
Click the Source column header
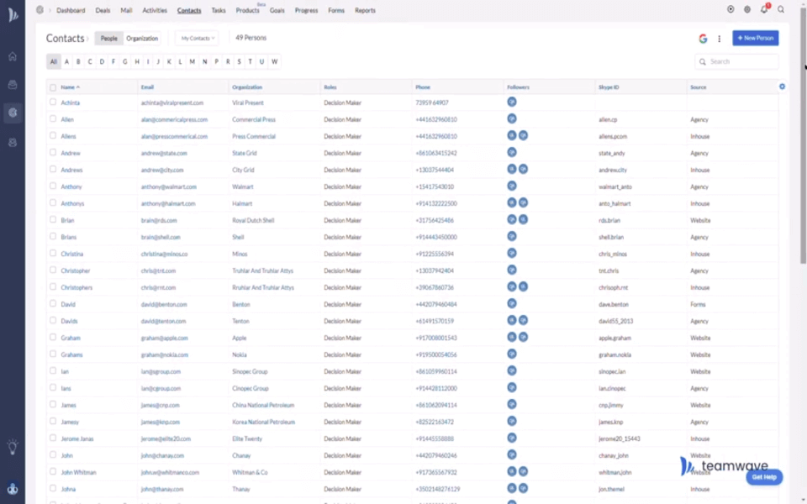[x=698, y=87]
